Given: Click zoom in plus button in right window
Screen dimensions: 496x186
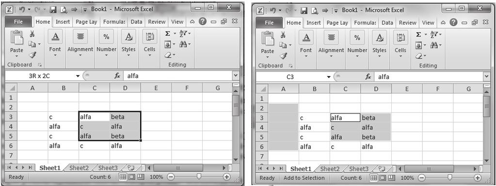Looking at the screenshot, I should (x=478, y=178).
